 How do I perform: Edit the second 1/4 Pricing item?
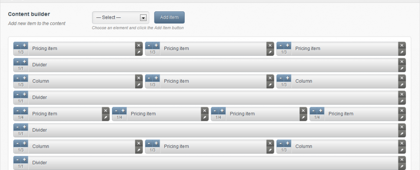(205, 117)
